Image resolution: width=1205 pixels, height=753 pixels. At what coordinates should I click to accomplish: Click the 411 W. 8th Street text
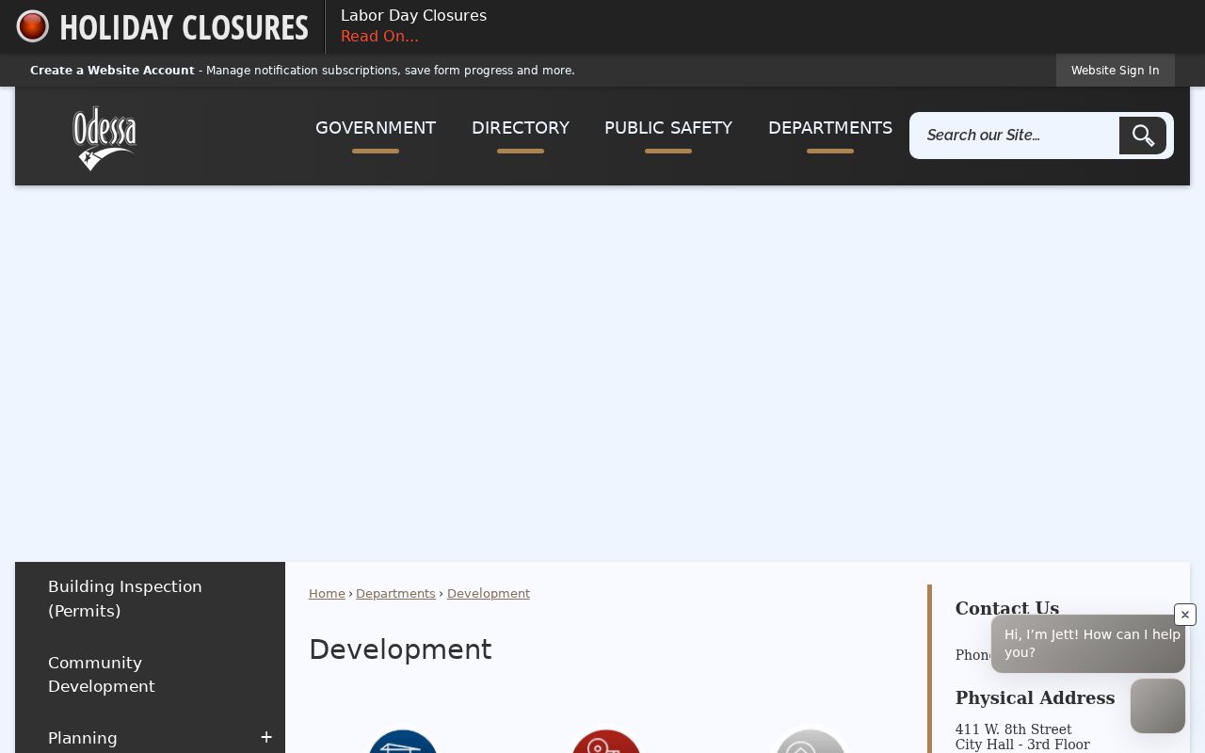pos(1013,729)
